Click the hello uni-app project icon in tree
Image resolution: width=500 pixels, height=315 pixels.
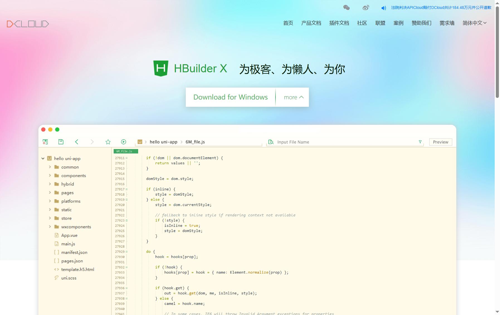(x=49, y=158)
